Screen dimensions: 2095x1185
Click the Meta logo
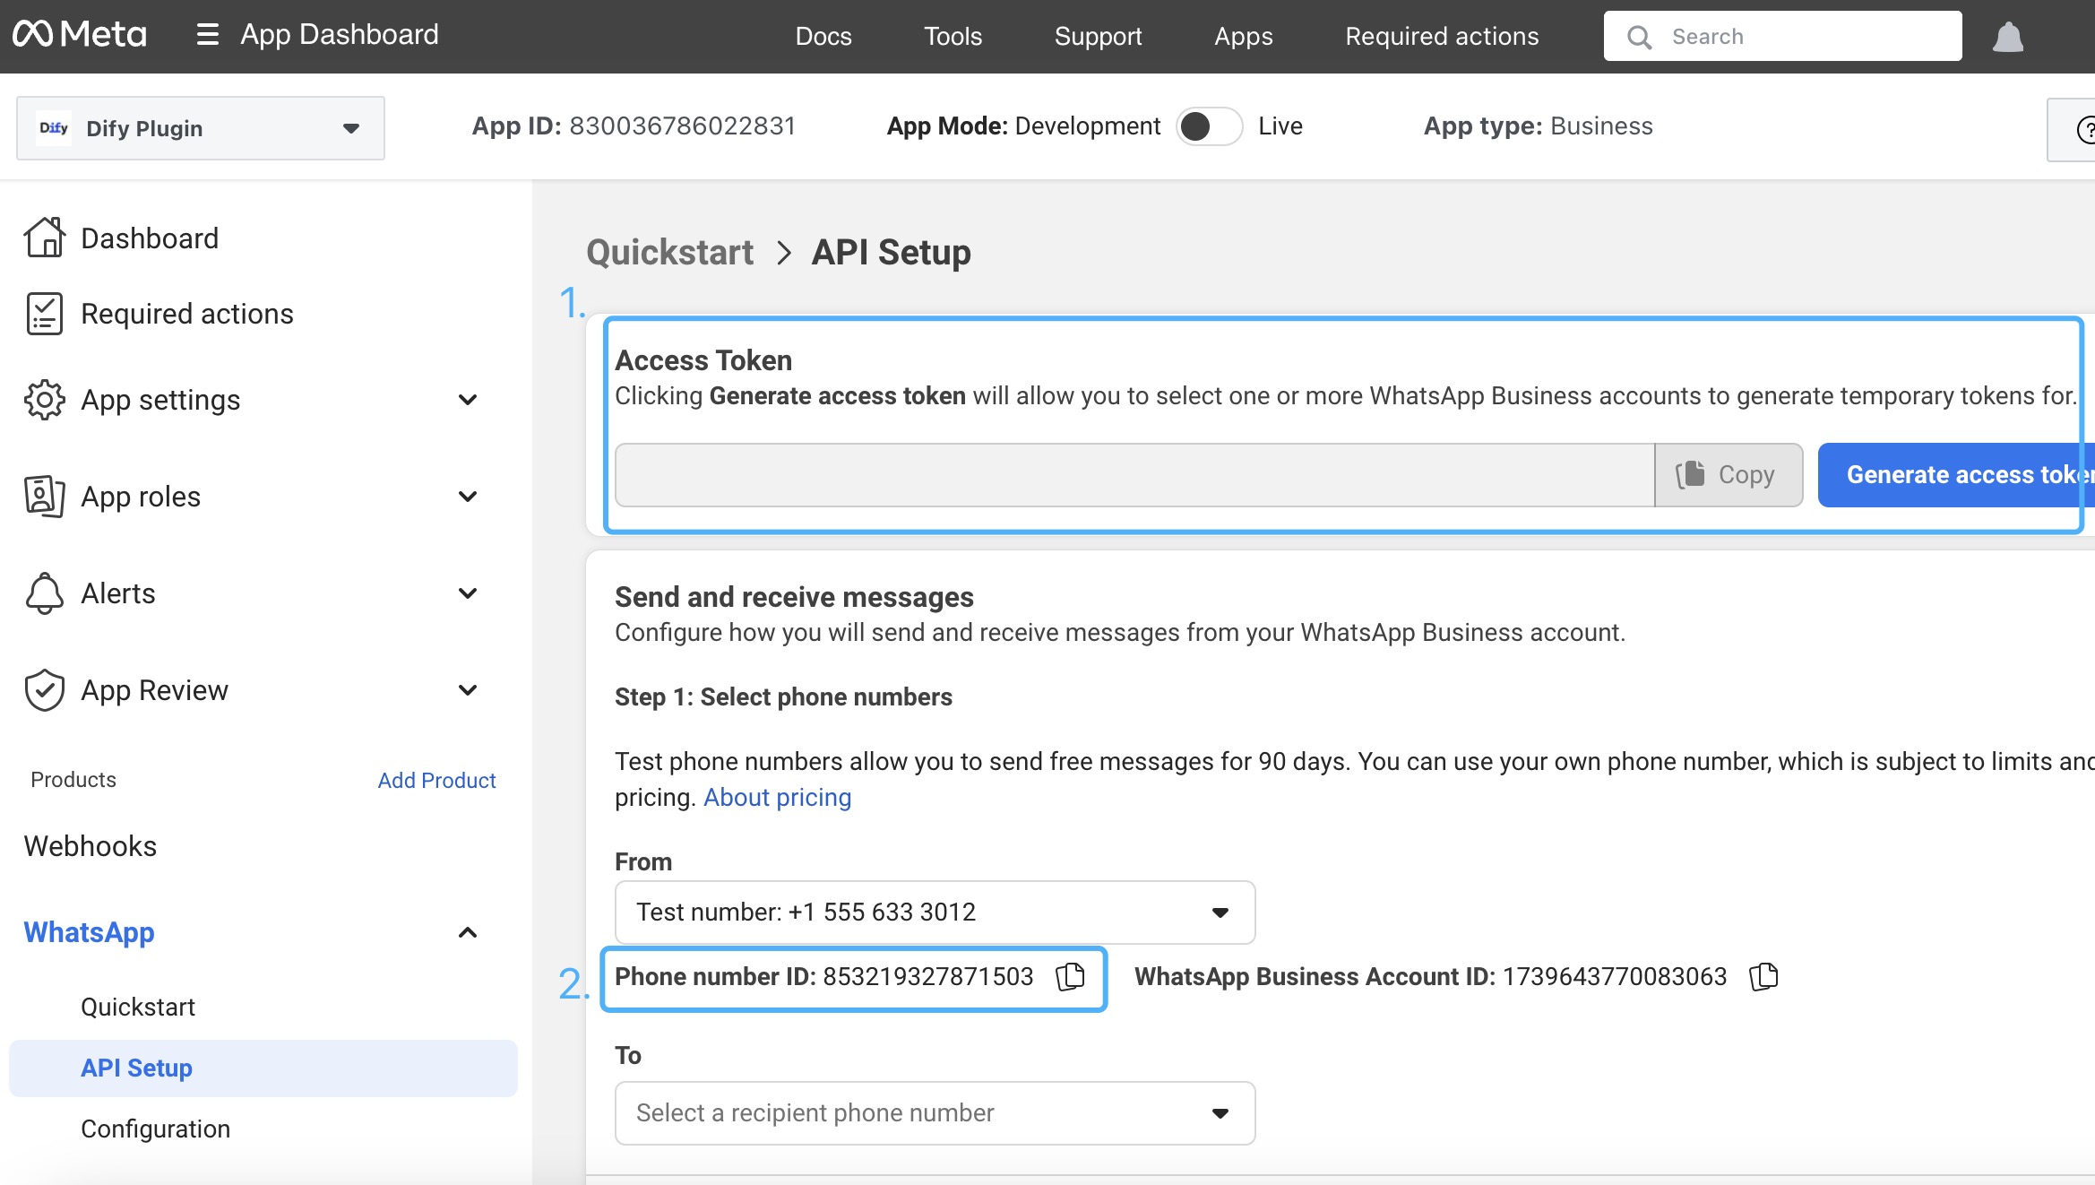pyautogui.click(x=80, y=35)
